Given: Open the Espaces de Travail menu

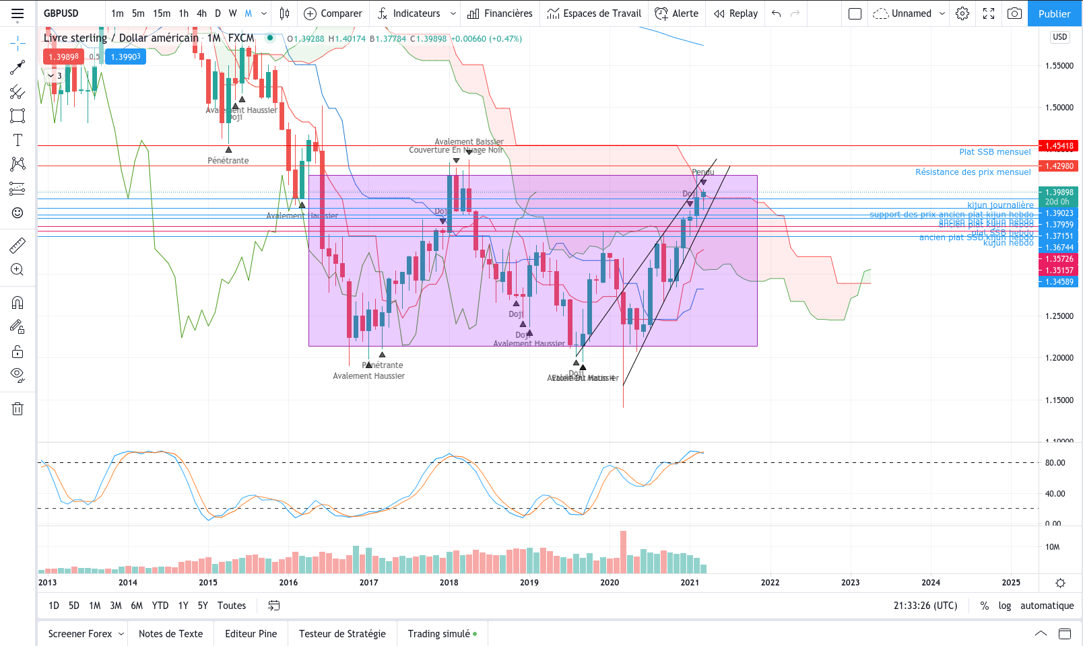Looking at the screenshot, I should point(594,13).
